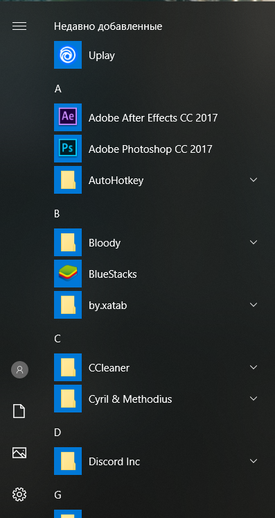
Task: Click the BlueStacks app icon
Action: click(68, 274)
